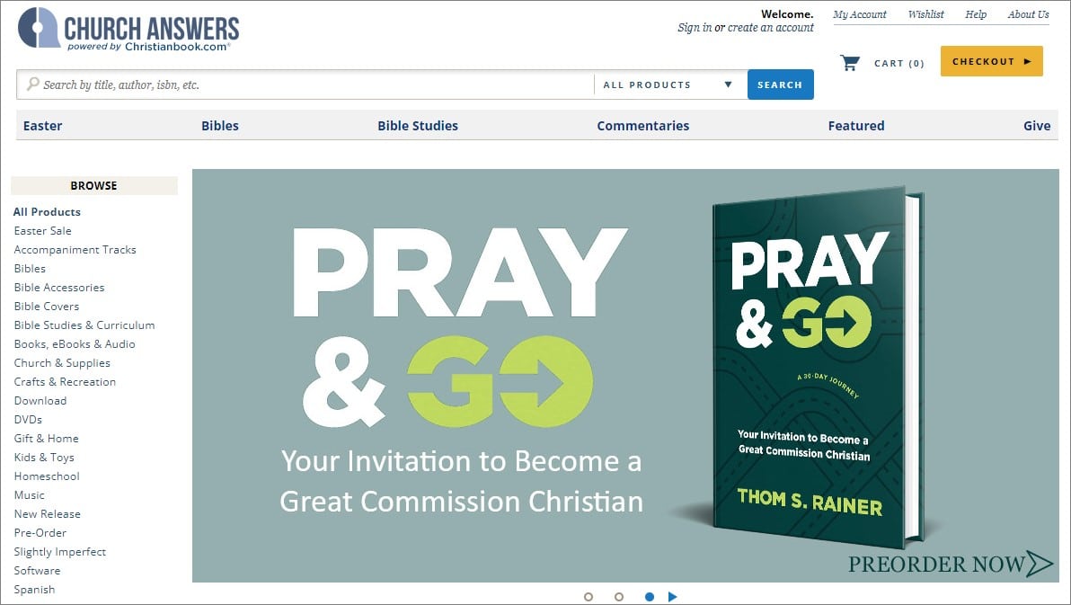
Task: Open the Give menu
Action: pos(1037,126)
